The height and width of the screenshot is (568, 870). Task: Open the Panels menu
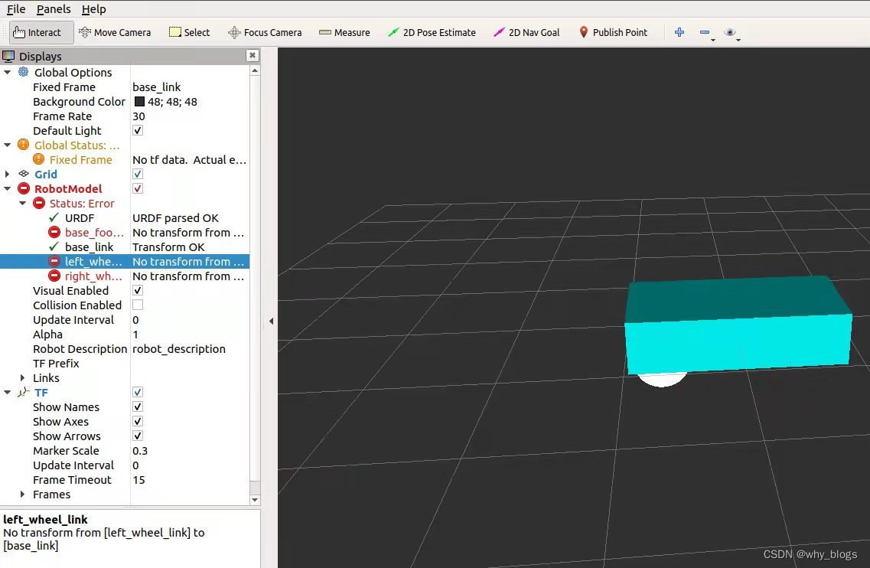[x=54, y=9]
